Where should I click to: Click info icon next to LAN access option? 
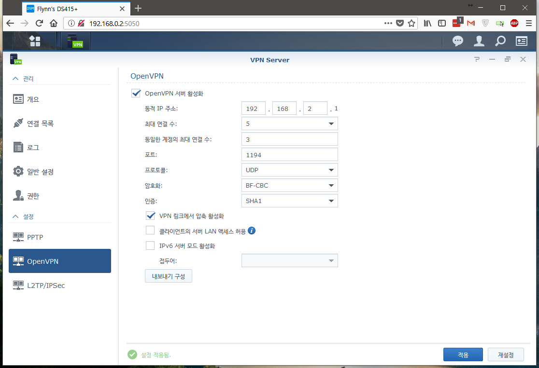[252, 231]
